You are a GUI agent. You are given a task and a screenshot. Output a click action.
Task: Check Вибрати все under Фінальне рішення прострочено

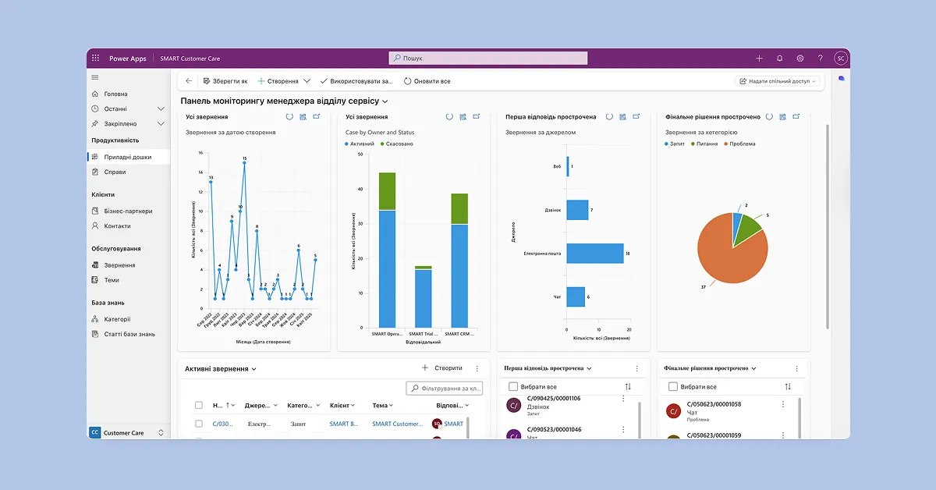tap(672, 386)
